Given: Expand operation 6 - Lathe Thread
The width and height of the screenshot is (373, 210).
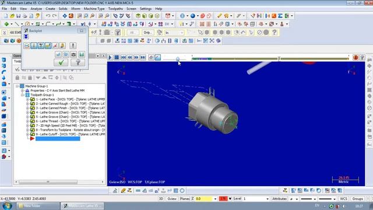Looking at the screenshot, I should coord(27,121).
